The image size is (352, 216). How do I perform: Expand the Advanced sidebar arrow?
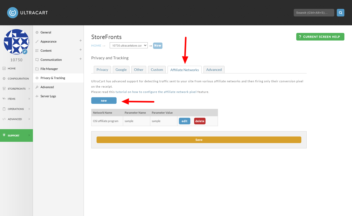coord(29,119)
